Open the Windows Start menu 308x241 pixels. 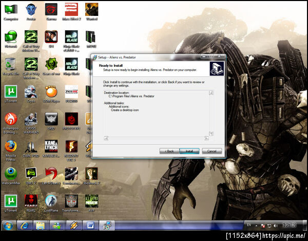[8, 225]
